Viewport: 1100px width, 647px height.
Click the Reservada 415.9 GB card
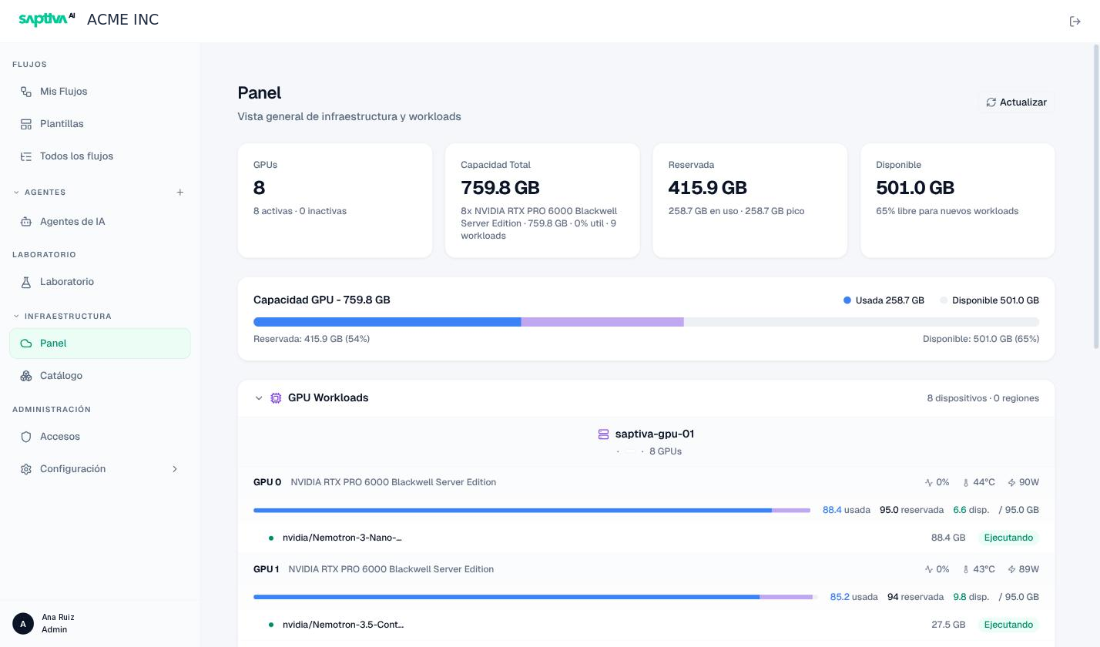click(x=750, y=200)
